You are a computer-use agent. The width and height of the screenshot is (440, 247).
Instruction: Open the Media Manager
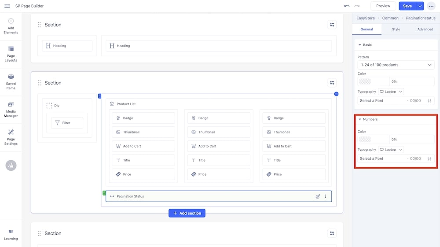click(x=11, y=109)
